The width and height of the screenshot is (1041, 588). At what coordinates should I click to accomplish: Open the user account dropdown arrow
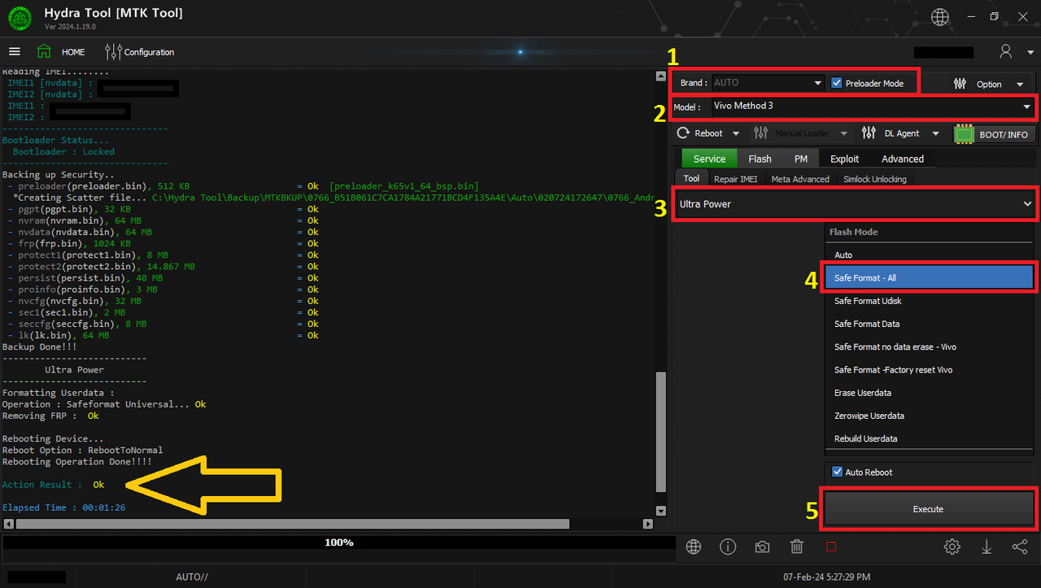tap(1030, 53)
